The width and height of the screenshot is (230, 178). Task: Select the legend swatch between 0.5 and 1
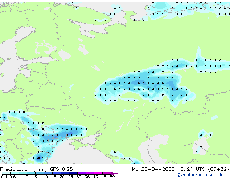point(15,173)
